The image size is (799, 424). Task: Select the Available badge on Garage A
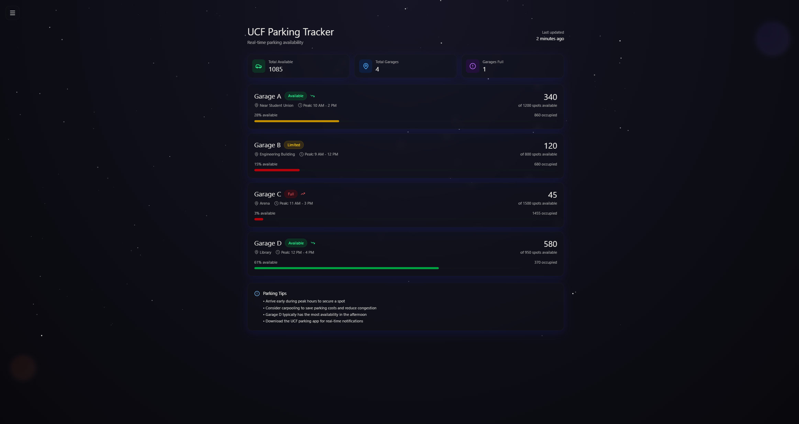pyautogui.click(x=296, y=96)
